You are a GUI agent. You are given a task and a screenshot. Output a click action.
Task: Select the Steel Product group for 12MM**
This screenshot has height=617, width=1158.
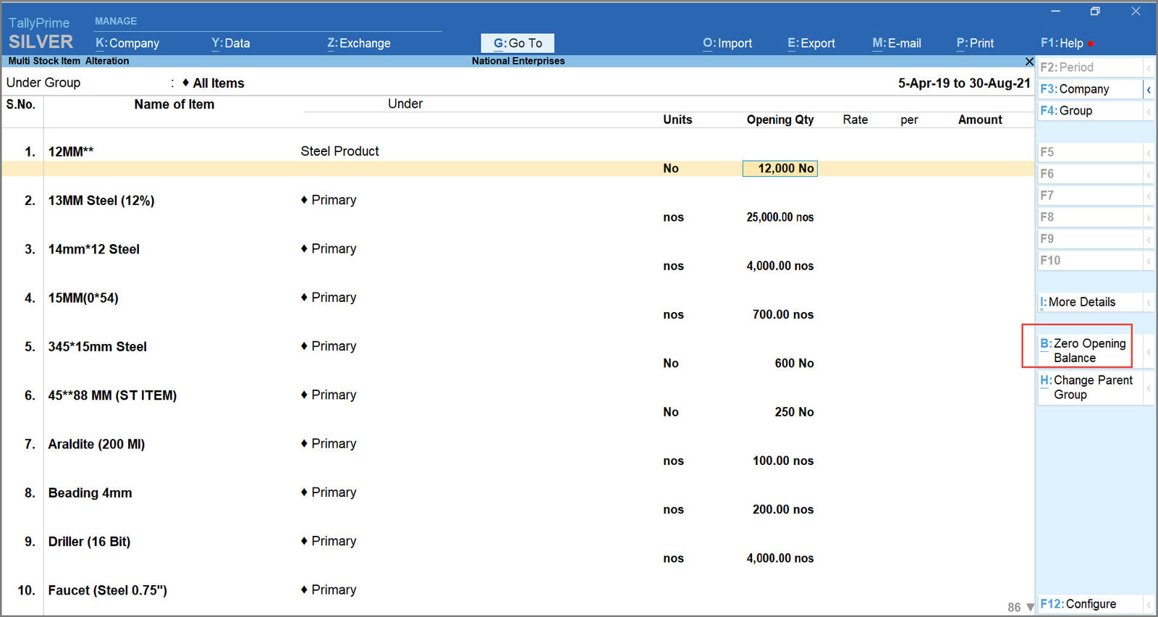[339, 151]
